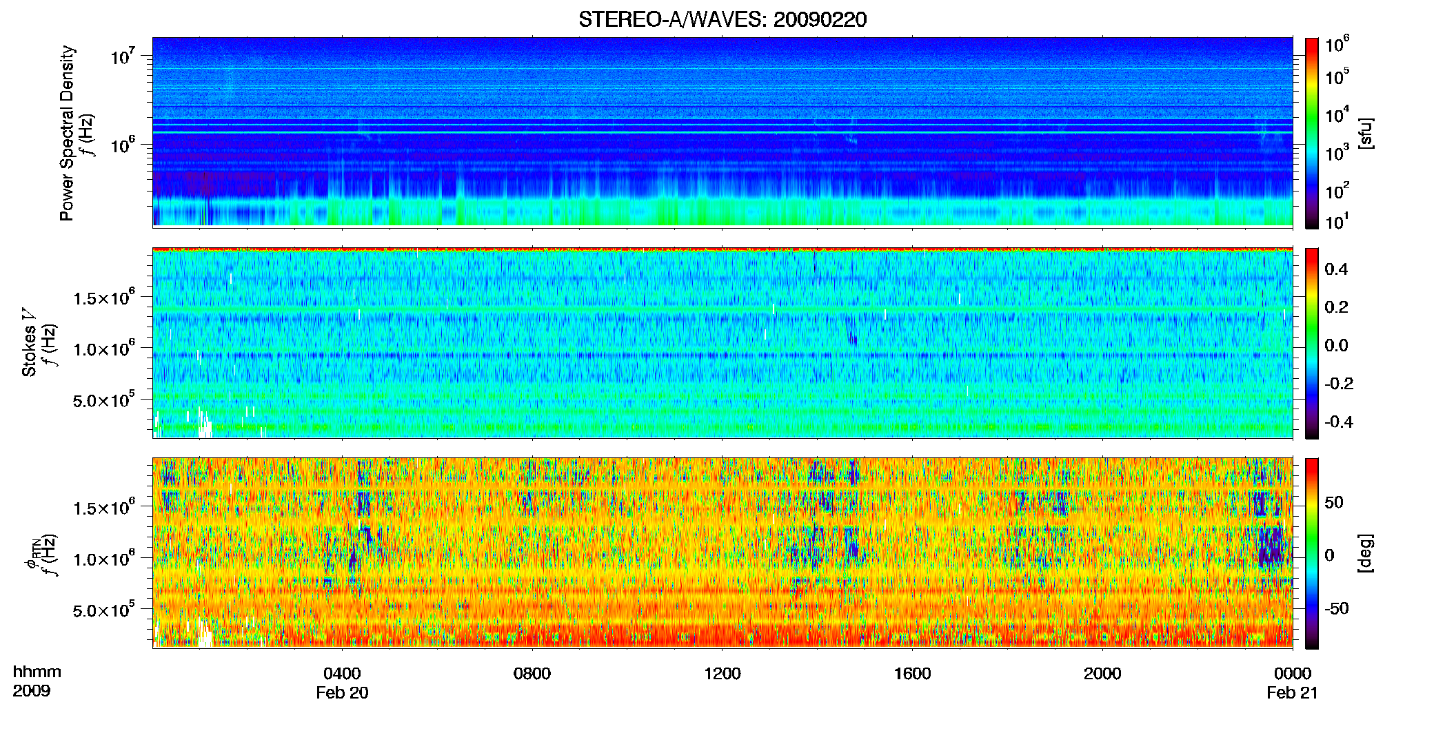1445x744 pixels.
Task: Click the 1.0×10^6 tick of φRTN panel
Action: point(104,559)
